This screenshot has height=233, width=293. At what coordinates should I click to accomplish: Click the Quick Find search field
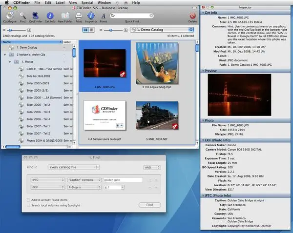tap(132, 16)
